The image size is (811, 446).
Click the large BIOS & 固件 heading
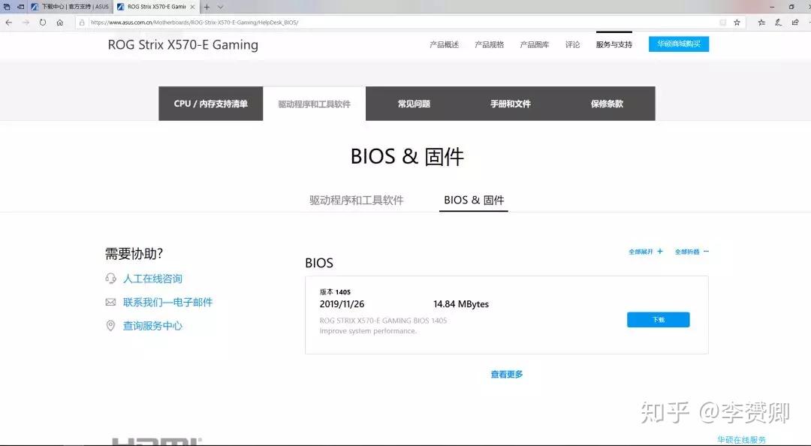(407, 156)
